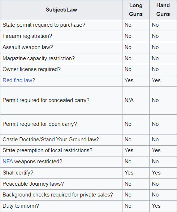The width and height of the screenshot is (177, 212).
Task: Click the Subject/Law column header
Action: pos(61,10)
